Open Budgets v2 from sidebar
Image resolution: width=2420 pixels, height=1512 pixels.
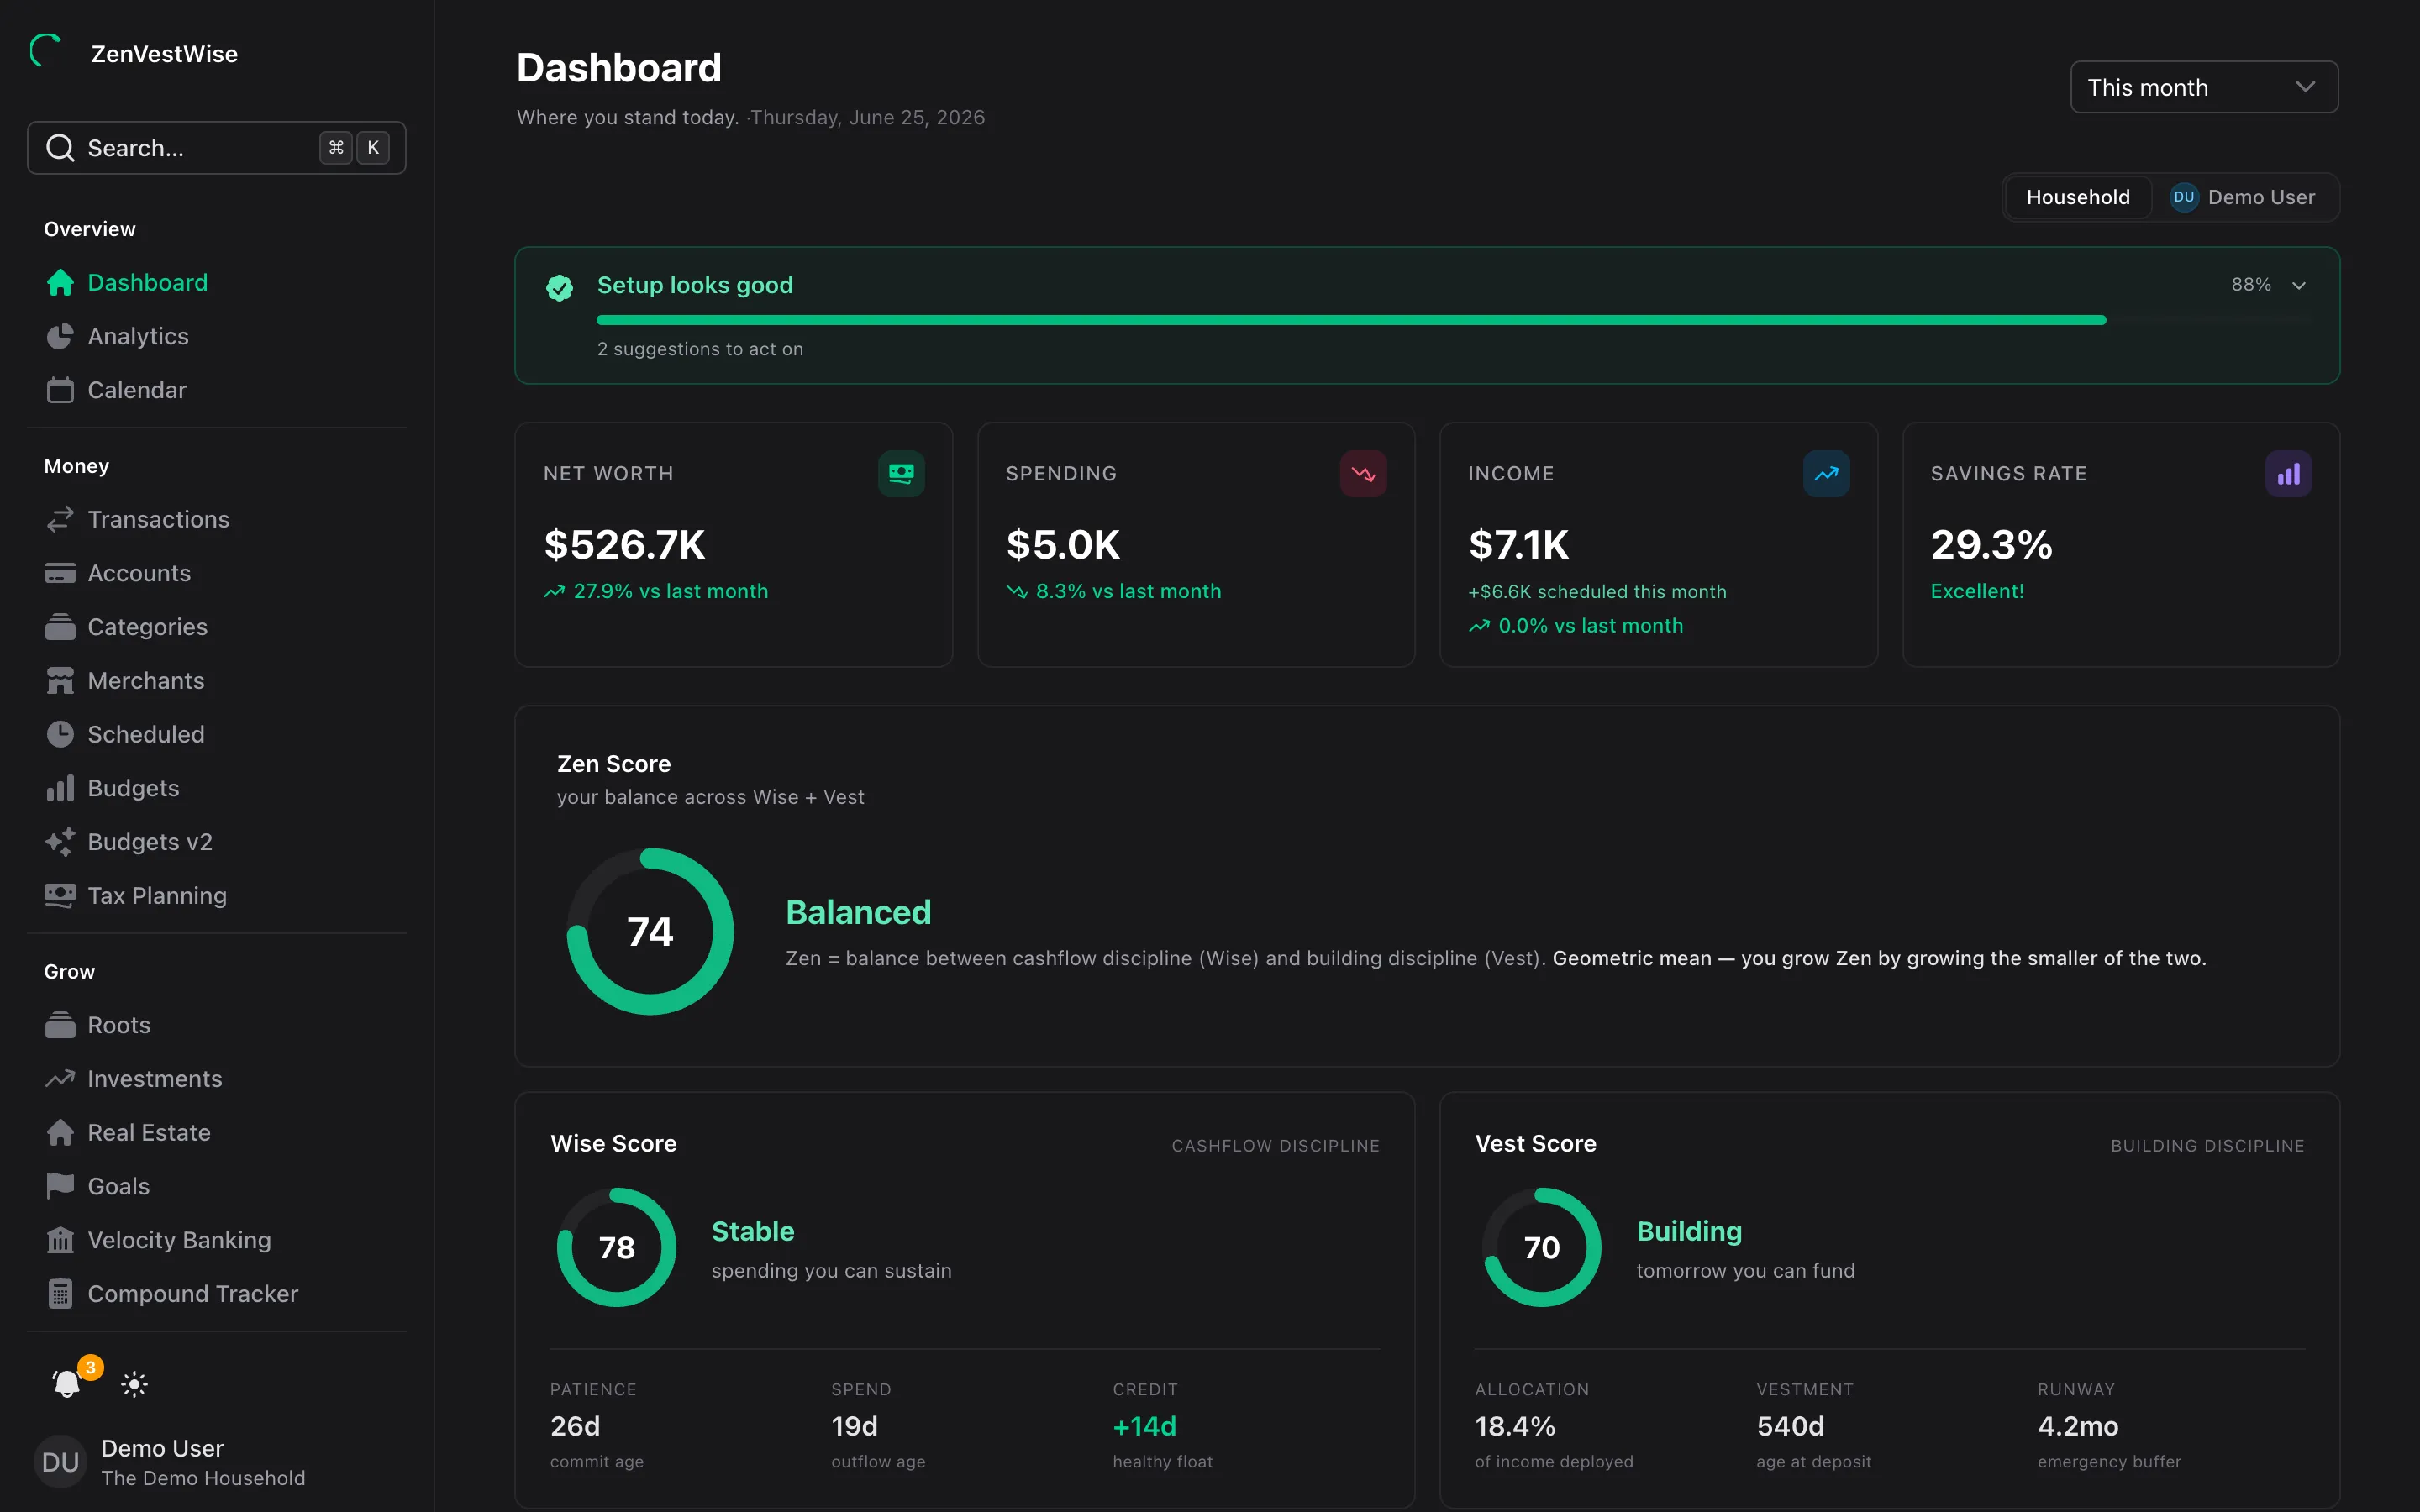pyautogui.click(x=216, y=842)
